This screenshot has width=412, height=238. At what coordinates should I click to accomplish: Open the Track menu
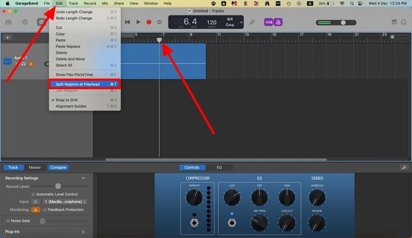(x=73, y=4)
